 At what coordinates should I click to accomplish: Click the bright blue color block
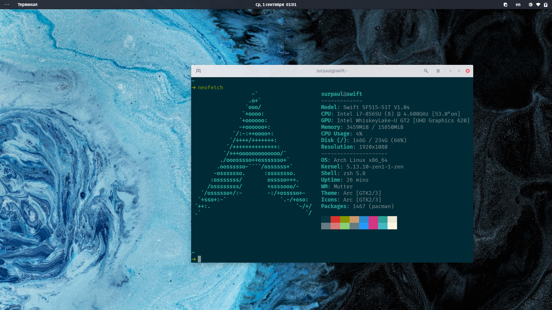click(x=364, y=226)
